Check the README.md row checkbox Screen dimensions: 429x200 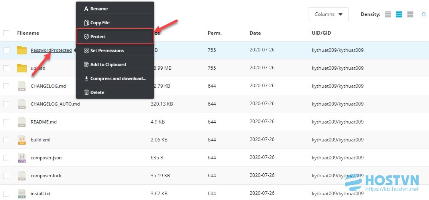[6, 122]
